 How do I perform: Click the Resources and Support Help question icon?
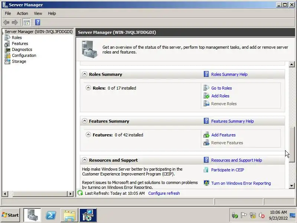tap(206, 160)
